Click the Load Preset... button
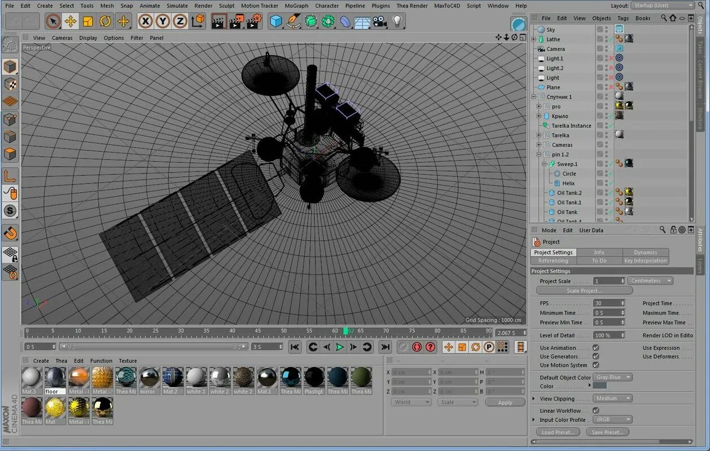 pos(558,432)
